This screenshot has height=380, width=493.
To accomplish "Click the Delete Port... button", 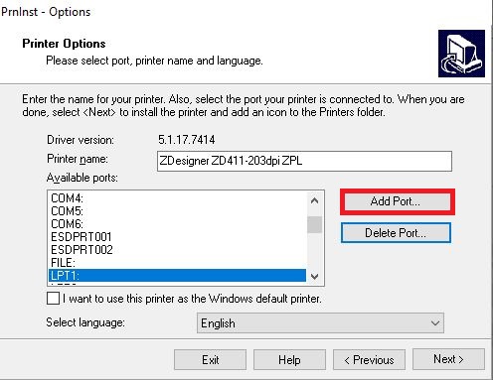I will 396,233.
